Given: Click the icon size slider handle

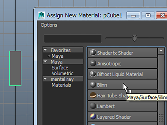Looking at the screenshot, I should [x=135, y=38].
